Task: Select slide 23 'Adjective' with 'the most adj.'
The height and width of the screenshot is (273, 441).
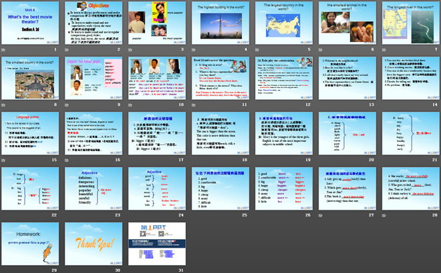Action: 94,188
